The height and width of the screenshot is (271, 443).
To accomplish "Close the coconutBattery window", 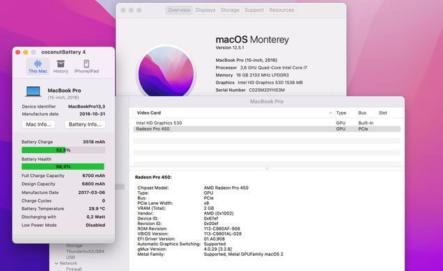I will pyautogui.click(x=18, y=52).
